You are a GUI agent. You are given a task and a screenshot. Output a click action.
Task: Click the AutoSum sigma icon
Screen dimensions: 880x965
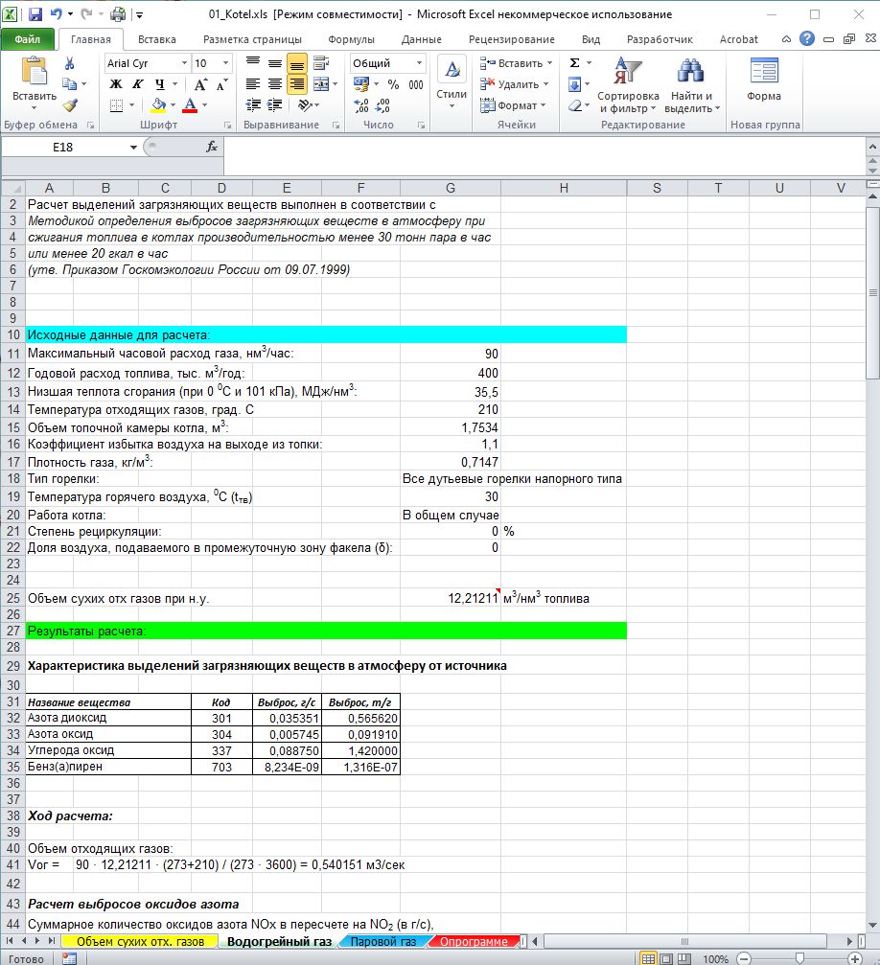point(574,63)
